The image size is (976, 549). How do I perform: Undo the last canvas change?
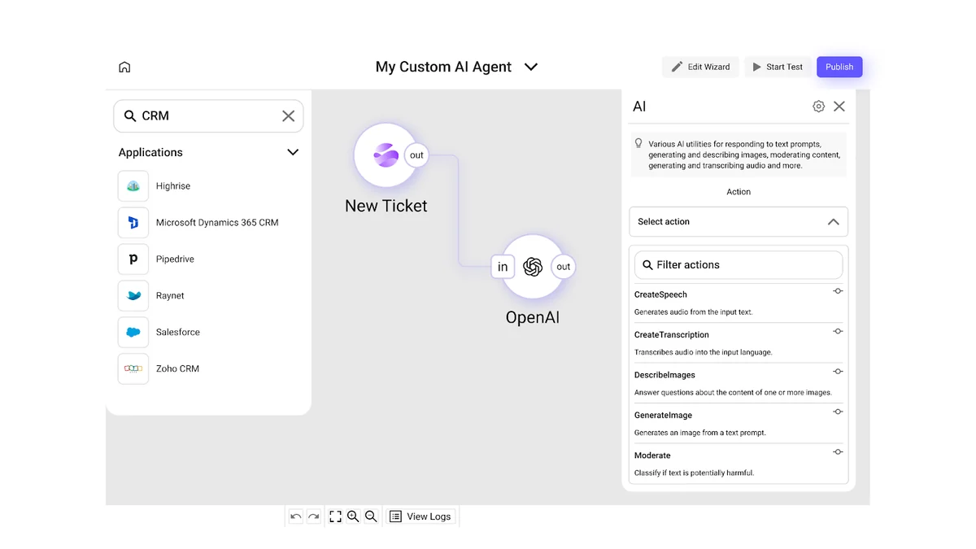tap(296, 516)
